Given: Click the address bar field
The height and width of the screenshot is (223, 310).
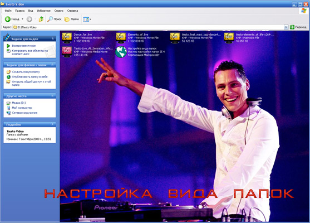Looking at the screenshot, I should [x=148, y=27].
